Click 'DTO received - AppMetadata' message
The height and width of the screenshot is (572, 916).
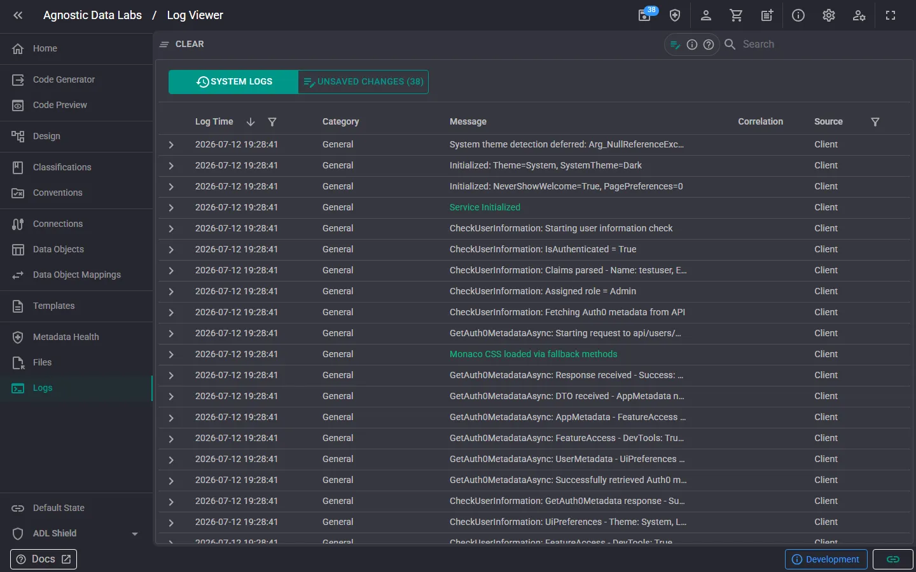[567, 396]
